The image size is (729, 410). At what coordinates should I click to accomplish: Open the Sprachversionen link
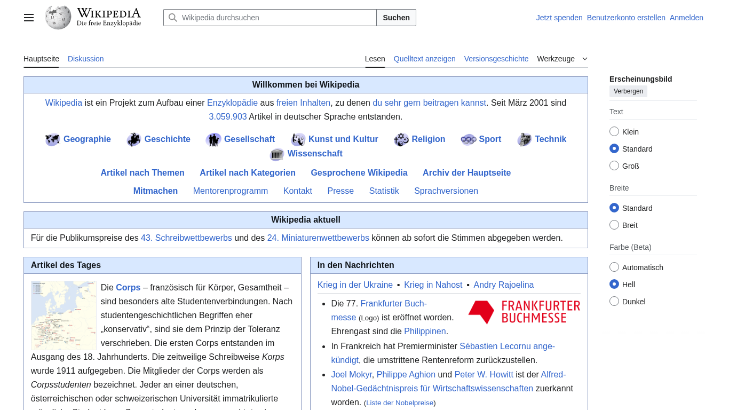point(446,191)
